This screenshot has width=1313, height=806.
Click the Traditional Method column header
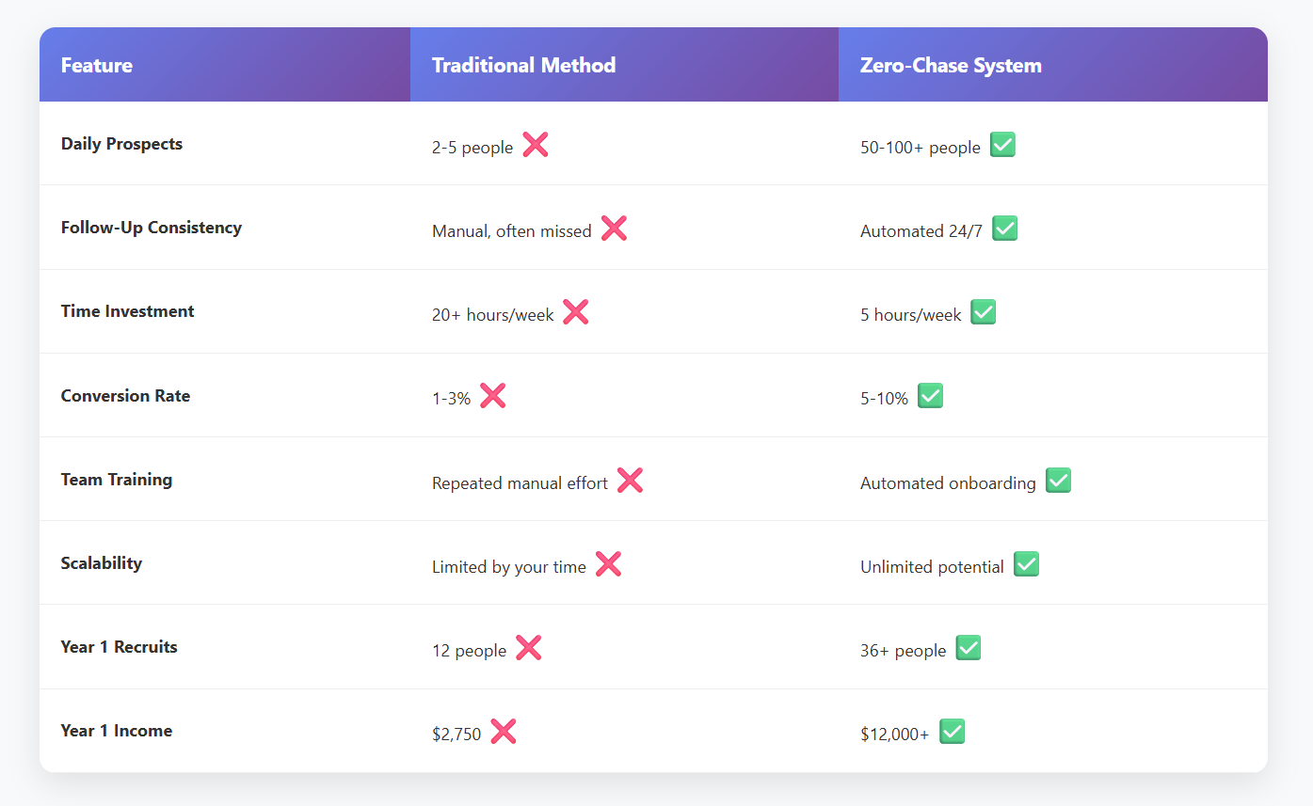click(x=523, y=65)
